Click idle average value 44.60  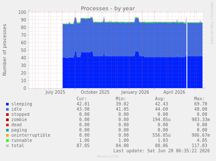161,109
